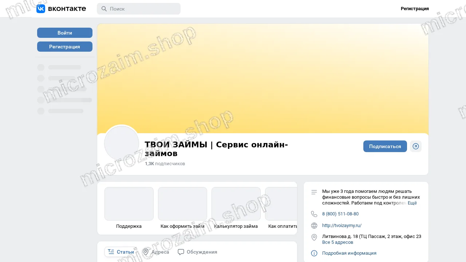Focus the Поиск search field

(x=139, y=9)
